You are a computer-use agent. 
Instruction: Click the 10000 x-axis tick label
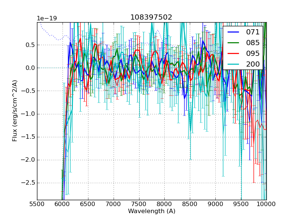266,204
